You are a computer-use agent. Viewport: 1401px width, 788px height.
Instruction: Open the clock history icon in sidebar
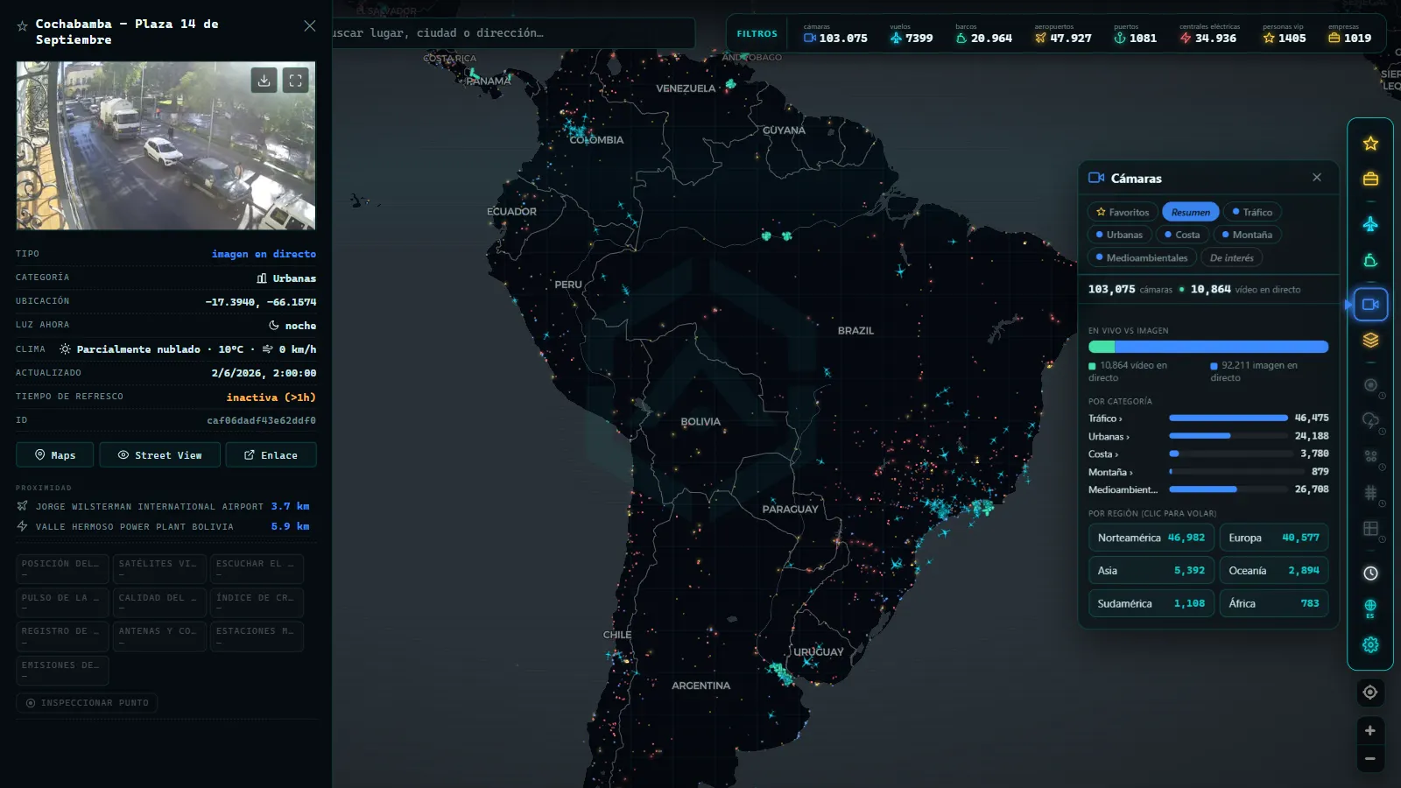tap(1370, 573)
